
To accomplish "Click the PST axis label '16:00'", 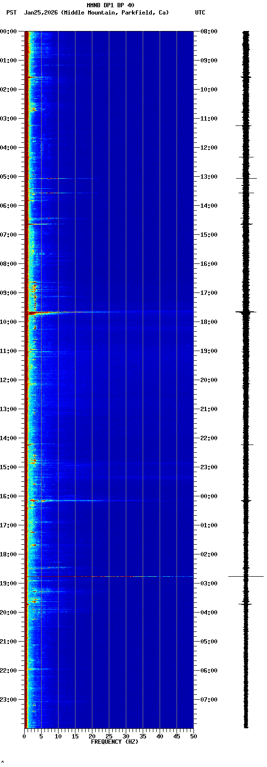I will (x=8, y=496).
